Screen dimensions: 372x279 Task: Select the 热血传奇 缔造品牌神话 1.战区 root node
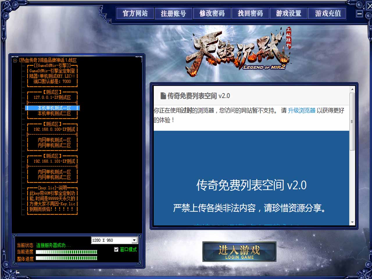[x=48, y=60]
